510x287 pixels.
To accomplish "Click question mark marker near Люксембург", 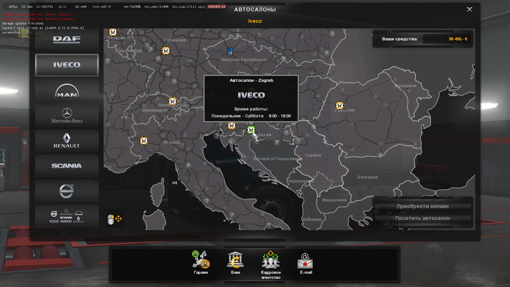I will point(150,49).
